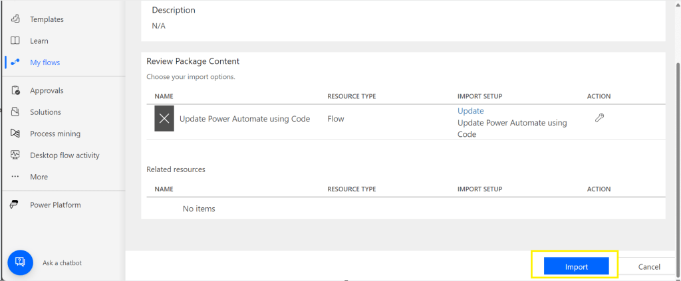
Task: Click the Power Platform icon
Action: tap(15, 205)
